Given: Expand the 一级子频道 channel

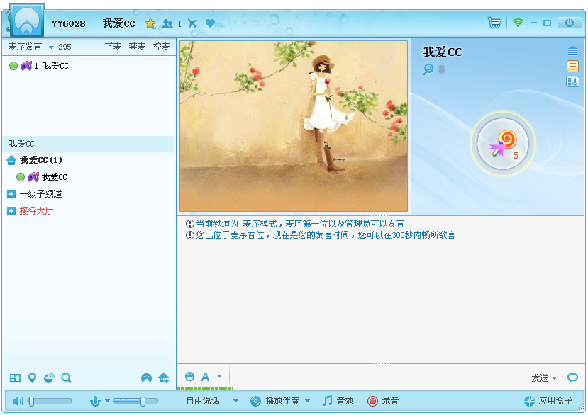Looking at the screenshot, I should click(11, 194).
